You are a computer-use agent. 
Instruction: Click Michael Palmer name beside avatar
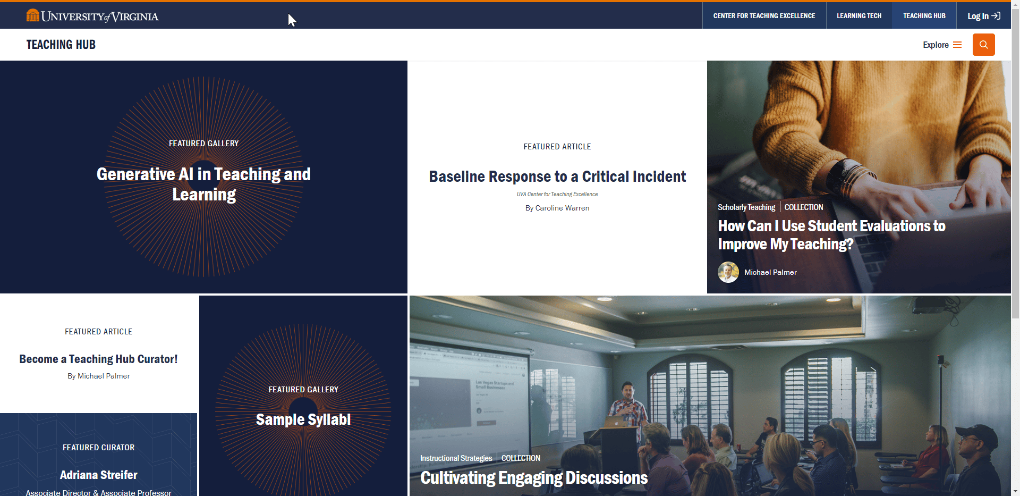tap(770, 272)
